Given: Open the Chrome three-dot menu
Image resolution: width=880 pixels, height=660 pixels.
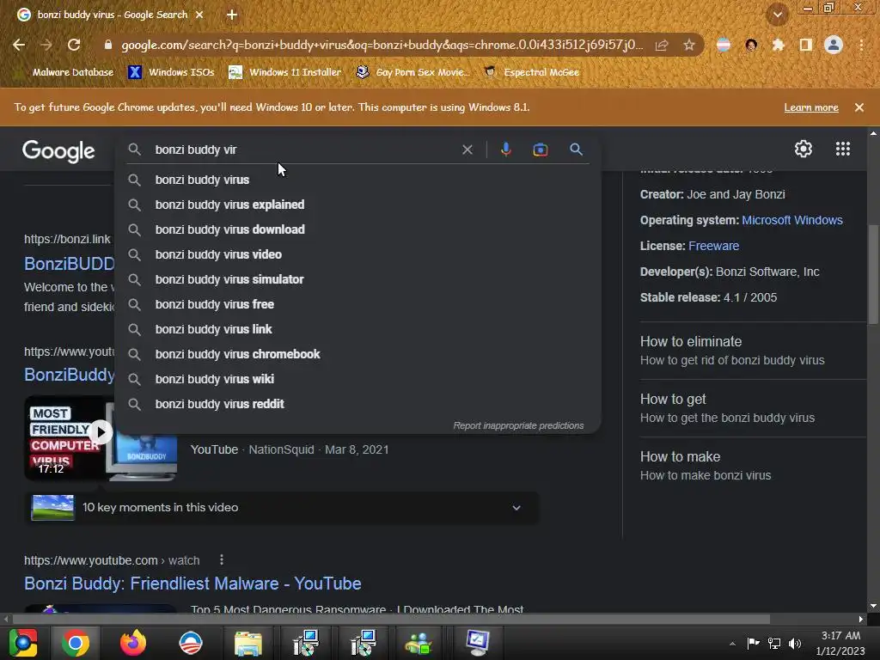Looking at the screenshot, I should tap(861, 45).
